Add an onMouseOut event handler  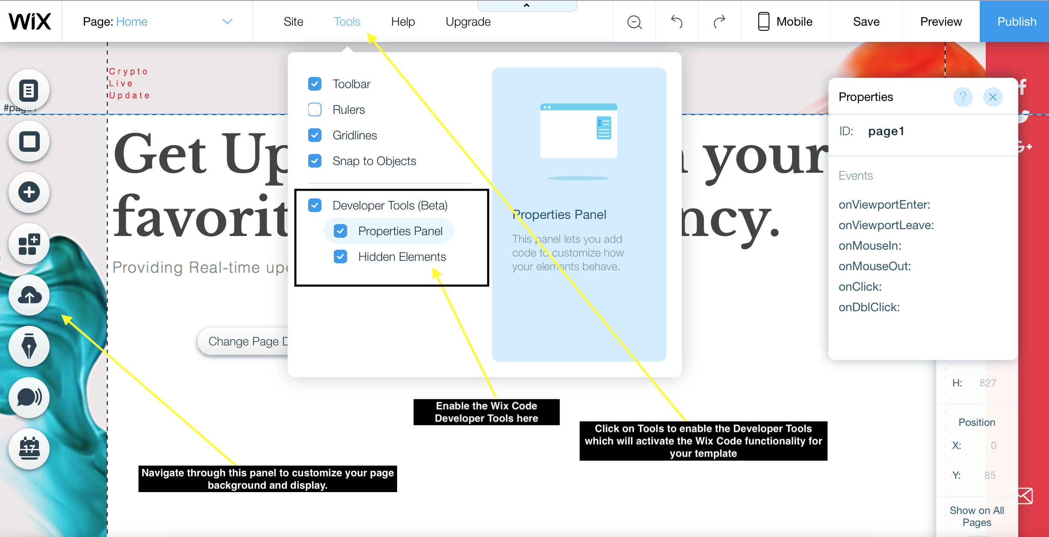(x=875, y=266)
